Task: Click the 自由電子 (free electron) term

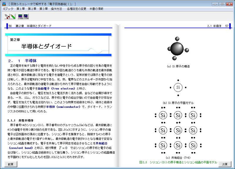Action: click(56, 89)
